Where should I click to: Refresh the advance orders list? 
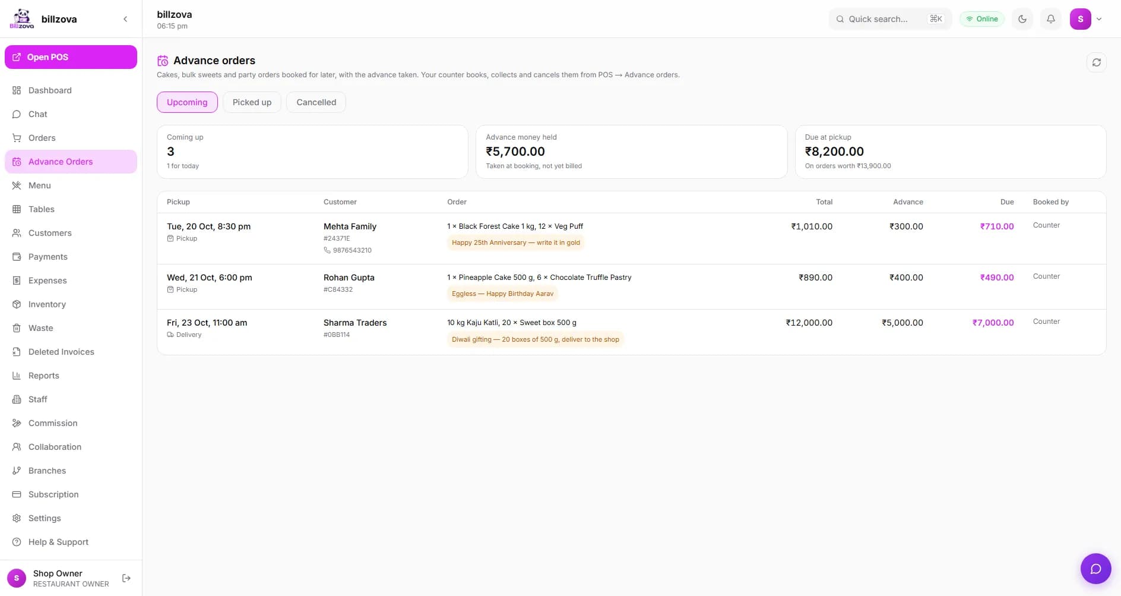(x=1097, y=62)
